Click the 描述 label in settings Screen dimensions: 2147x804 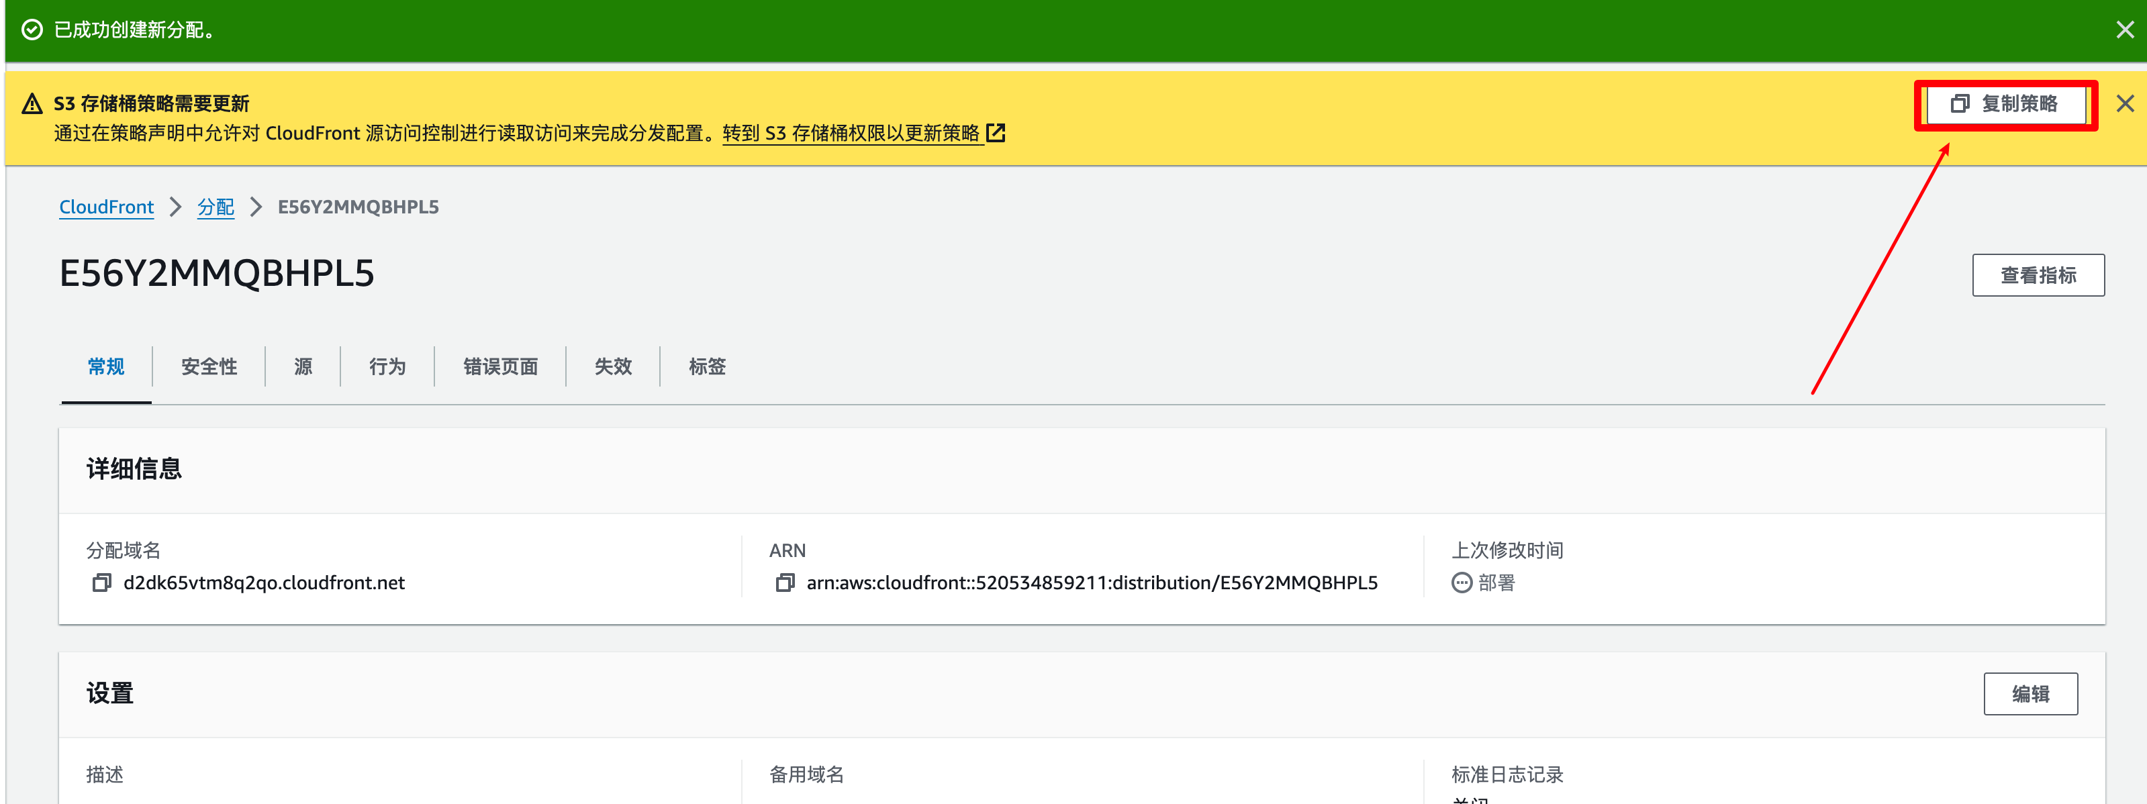tap(105, 775)
